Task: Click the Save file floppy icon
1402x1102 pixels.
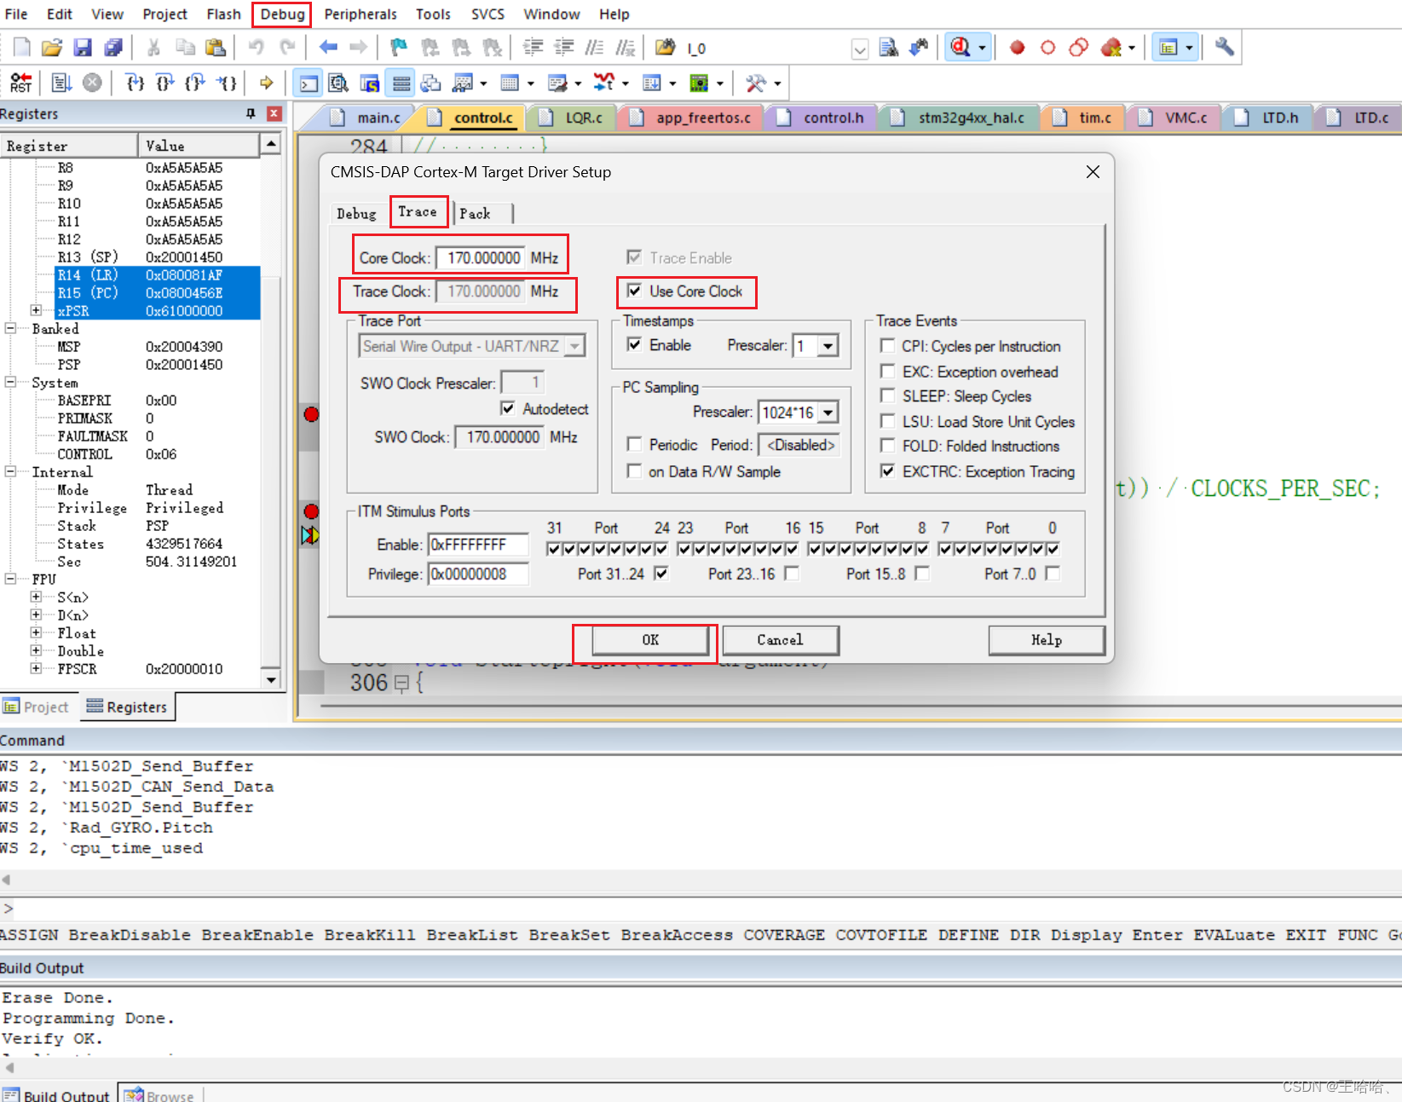Action: tap(83, 48)
